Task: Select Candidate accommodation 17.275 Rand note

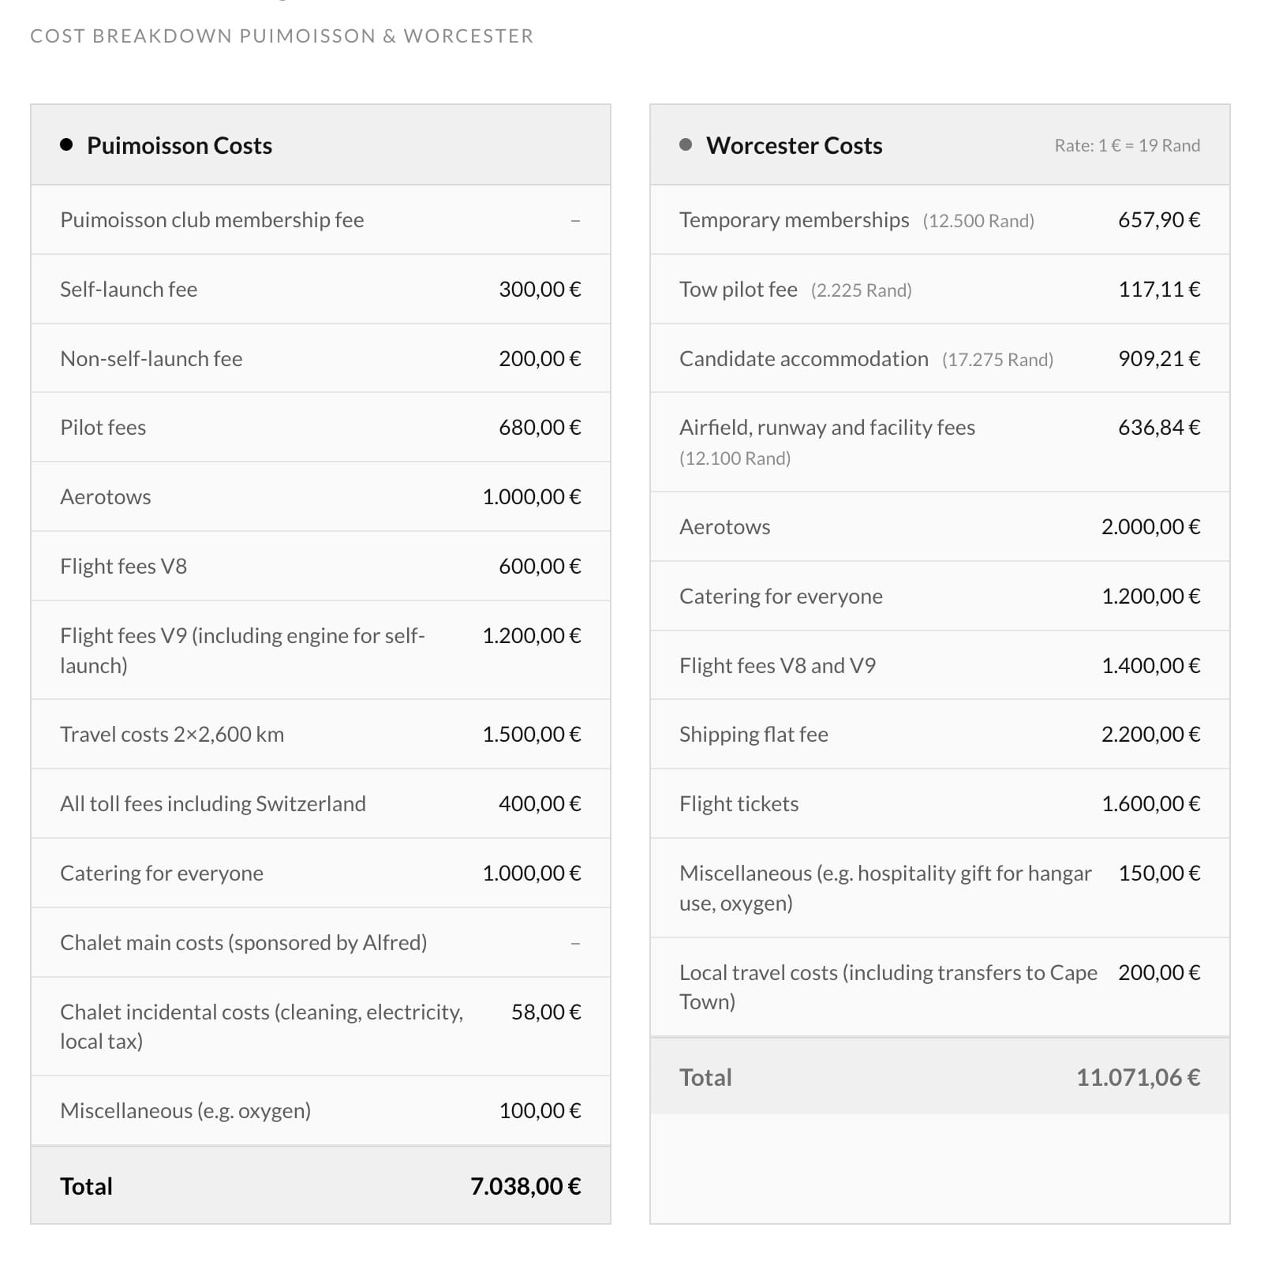Action: pos(997,360)
